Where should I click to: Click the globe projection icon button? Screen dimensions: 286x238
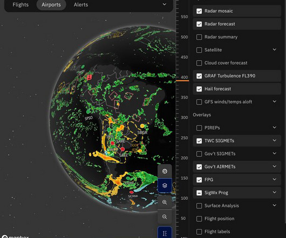tap(165, 171)
